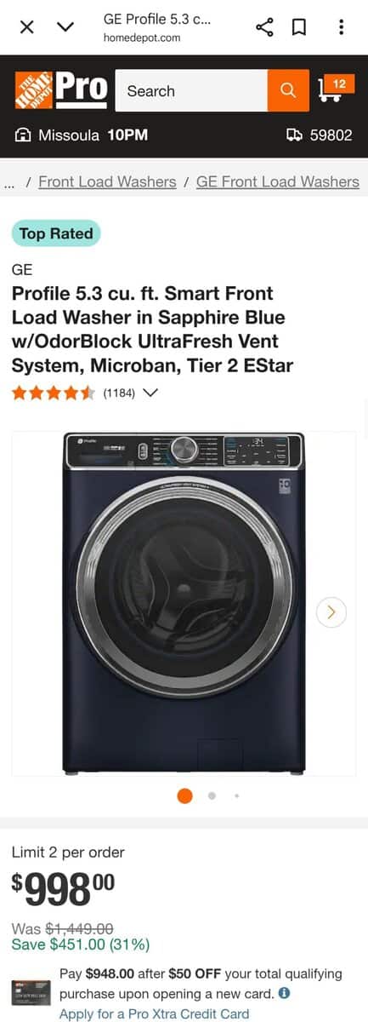Image resolution: width=368 pixels, height=1022 pixels.
Task: Open the three-dot overflow menu
Action: (341, 27)
